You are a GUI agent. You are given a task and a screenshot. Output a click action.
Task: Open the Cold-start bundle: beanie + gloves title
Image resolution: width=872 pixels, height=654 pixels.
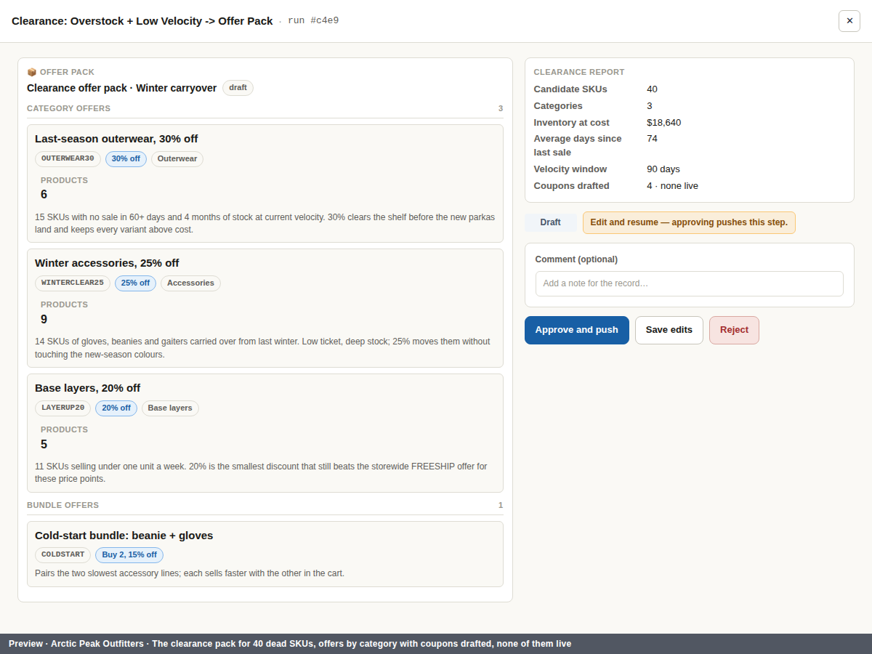(x=124, y=536)
